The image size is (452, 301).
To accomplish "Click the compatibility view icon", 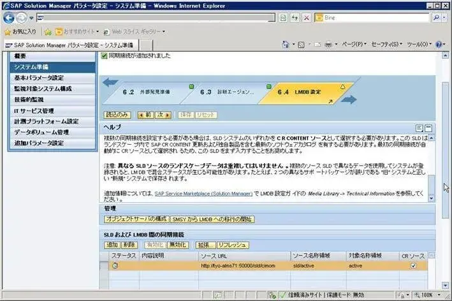I will point(283,18).
